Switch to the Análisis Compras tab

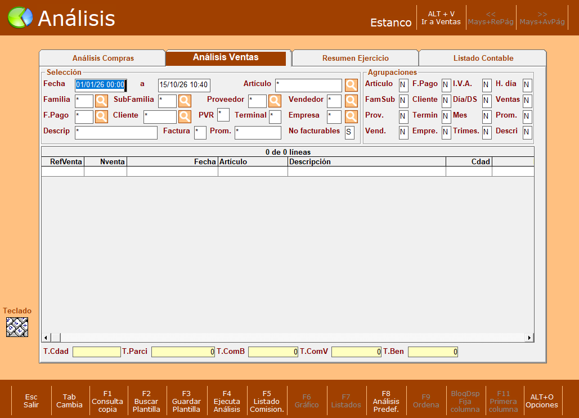(x=102, y=59)
